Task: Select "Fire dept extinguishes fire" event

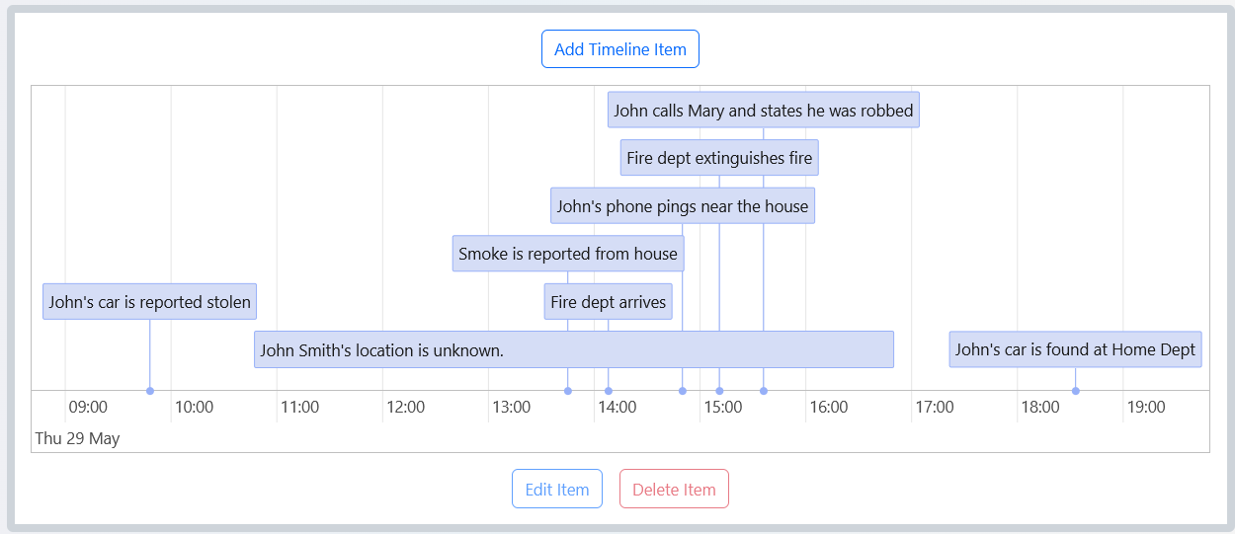Action: (x=718, y=158)
